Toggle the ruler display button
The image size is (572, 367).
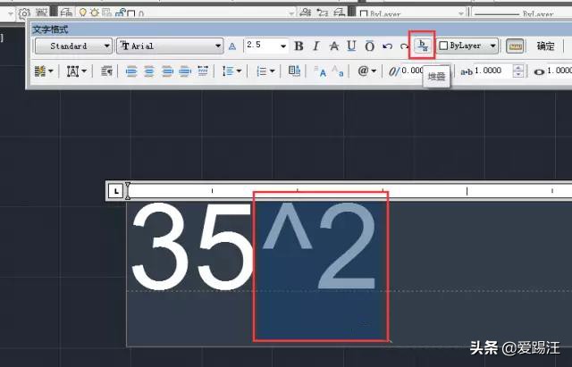click(x=515, y=46)
